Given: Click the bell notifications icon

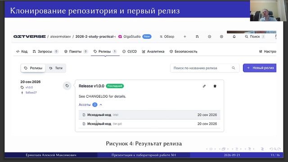Looking at the screenshot, I should pos(234,36).
